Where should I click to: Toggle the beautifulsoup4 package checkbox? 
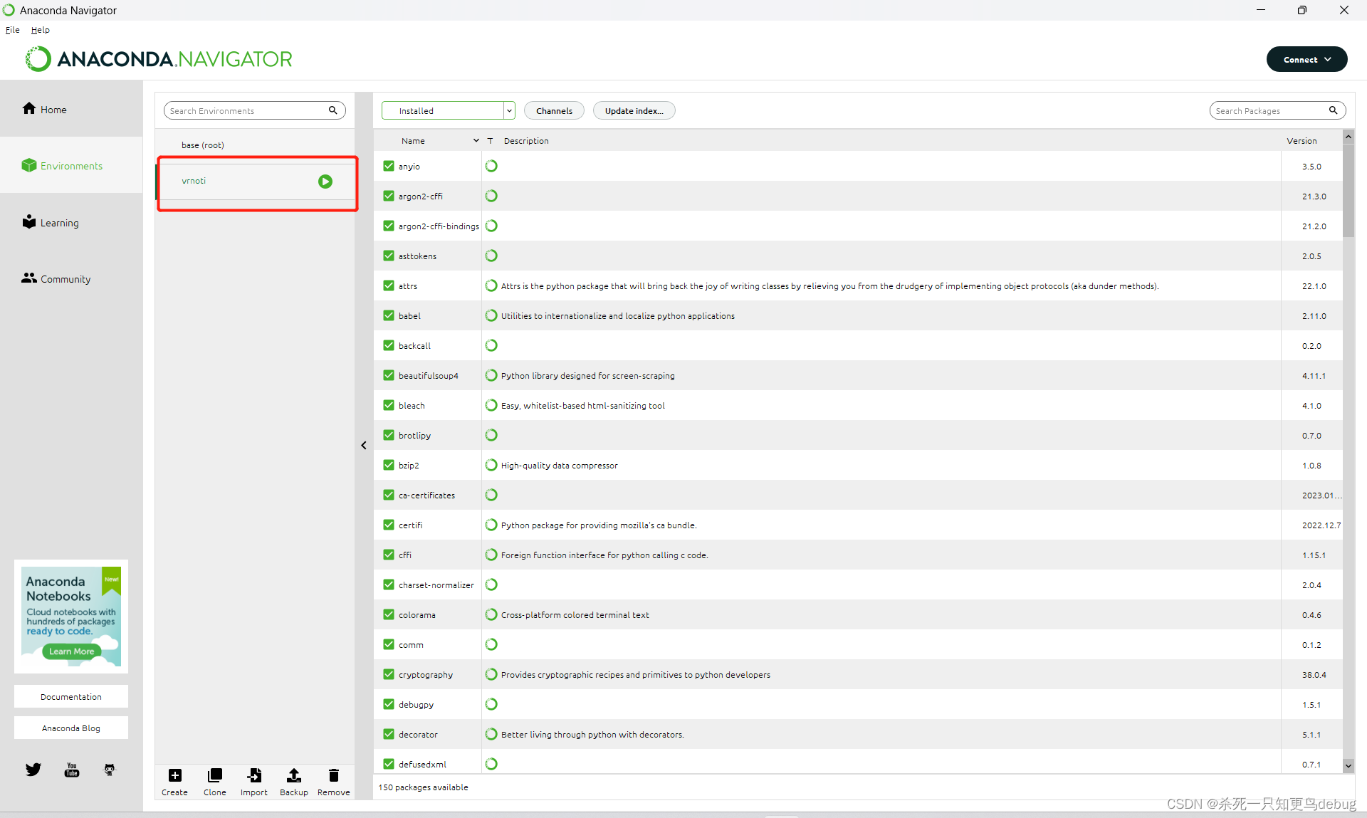[x=387, y=375]
